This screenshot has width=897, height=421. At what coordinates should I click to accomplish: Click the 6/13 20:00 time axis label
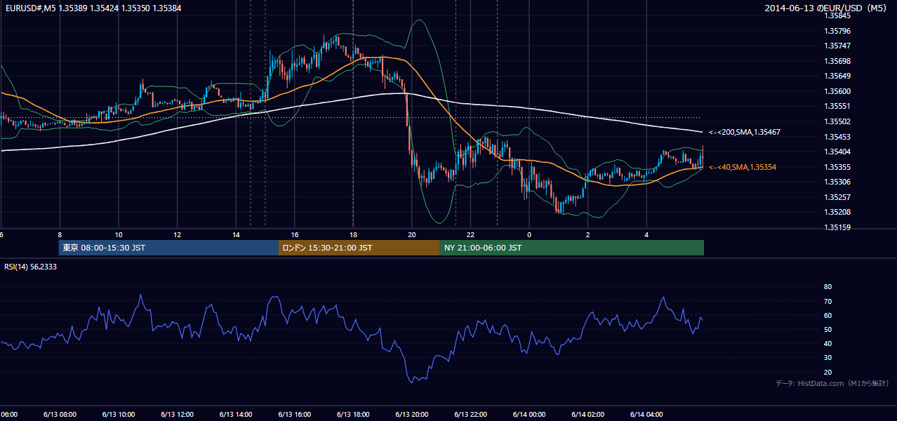click(412, 414)
